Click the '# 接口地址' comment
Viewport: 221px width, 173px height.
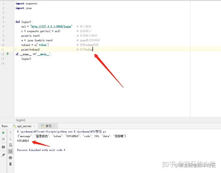pyautogui.click(x=84, y=26)
